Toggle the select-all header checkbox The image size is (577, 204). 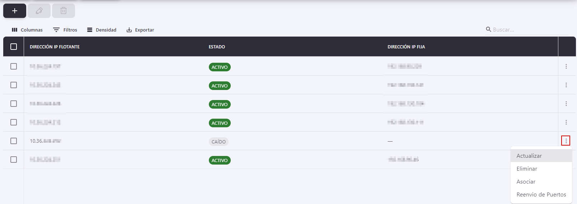pos(14,47)
